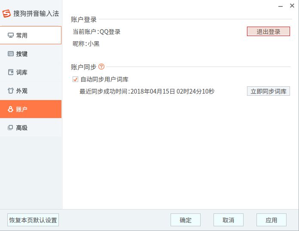Switch to the 外观 tab

click(31, 91)
